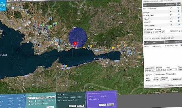Select the orange marker next to the blue truck east of the circle
Screen dimensions: 182x108
(x=91, y=46)
